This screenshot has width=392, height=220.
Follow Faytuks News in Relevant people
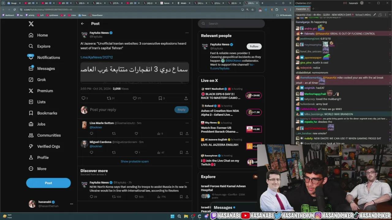point(254,46)
